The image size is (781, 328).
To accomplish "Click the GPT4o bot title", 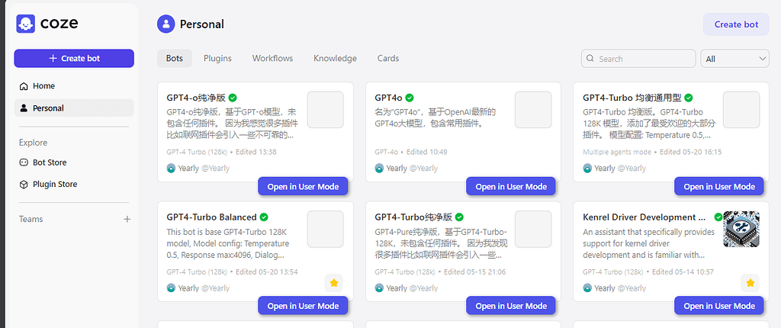I will 388,98.
